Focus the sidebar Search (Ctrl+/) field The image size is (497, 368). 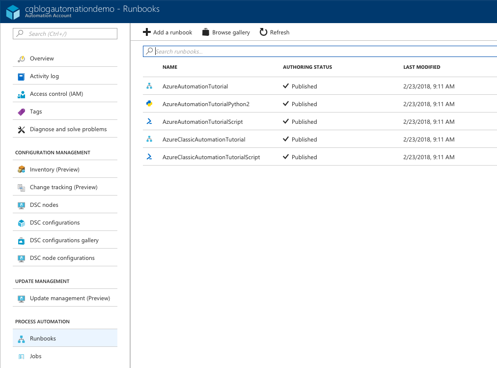click(x=65, y=33)
